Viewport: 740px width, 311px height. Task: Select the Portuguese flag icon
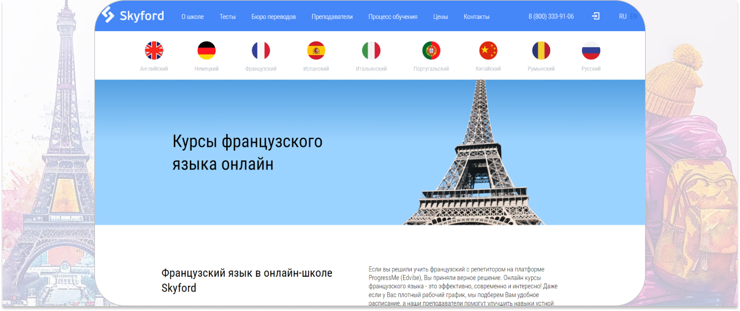pyautogui.click(x=431, y=51)
